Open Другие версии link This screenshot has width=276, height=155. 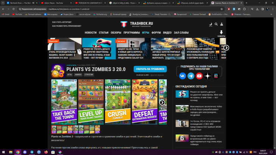(157, 75)
